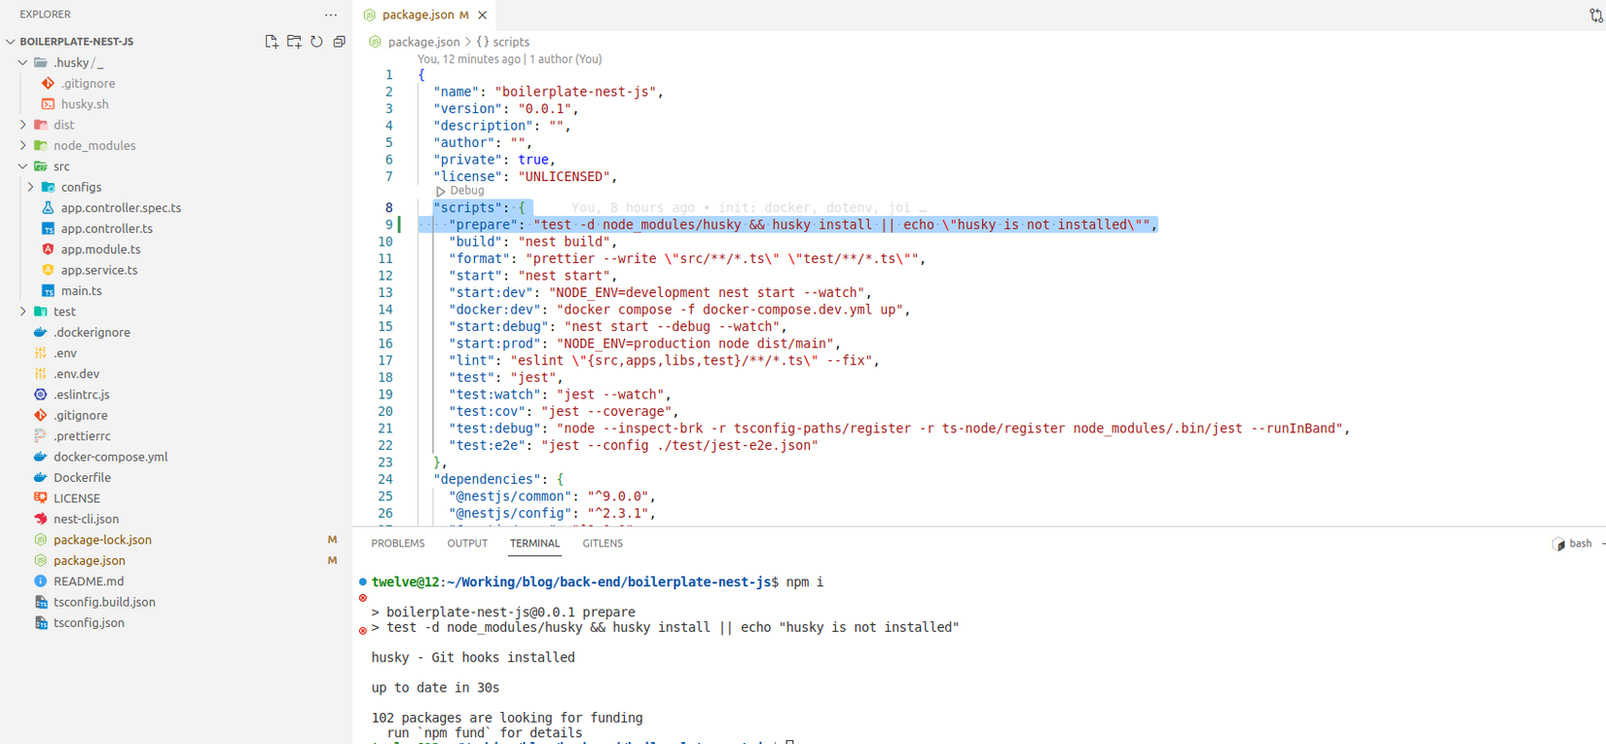Refresh the Explorer file tree
The image size is (1606, 744).
coord(316,42)
